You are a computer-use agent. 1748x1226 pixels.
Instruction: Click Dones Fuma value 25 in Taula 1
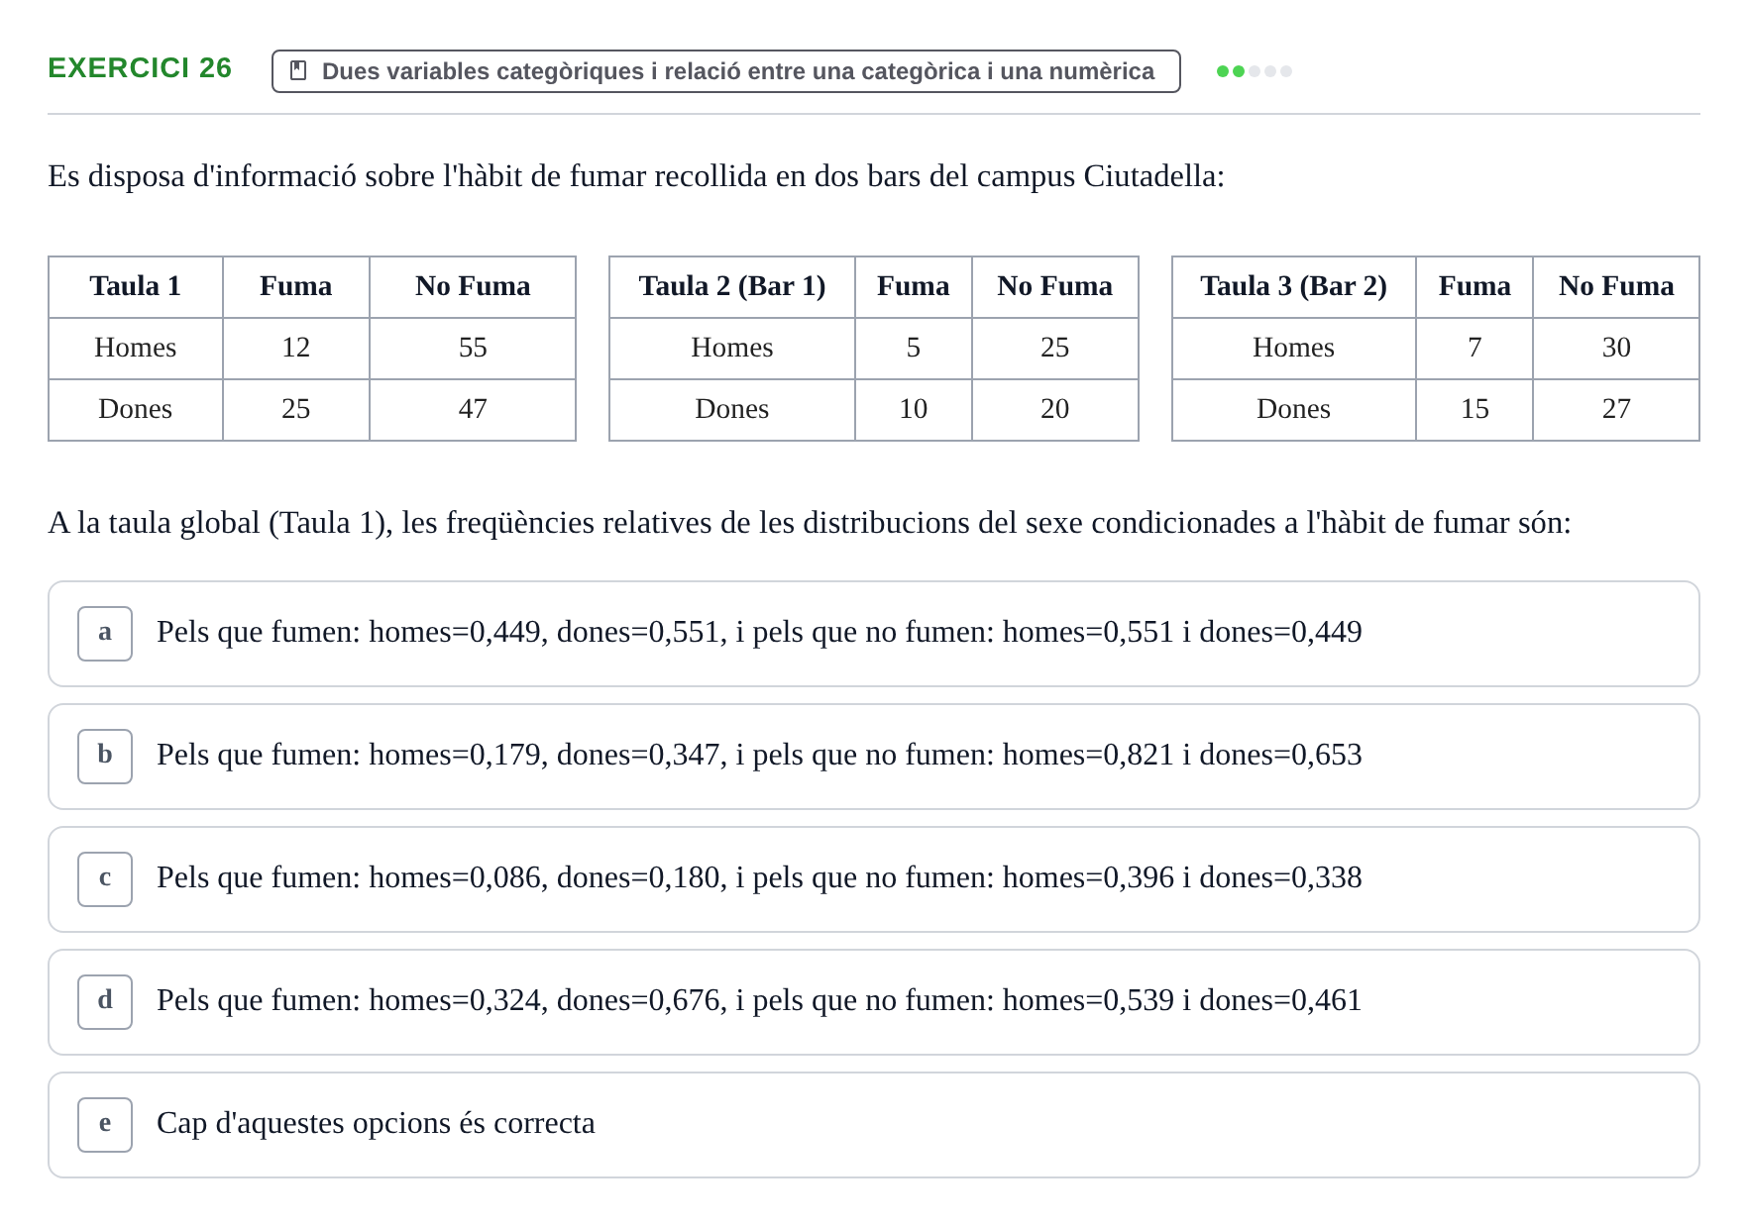[296, 410]
